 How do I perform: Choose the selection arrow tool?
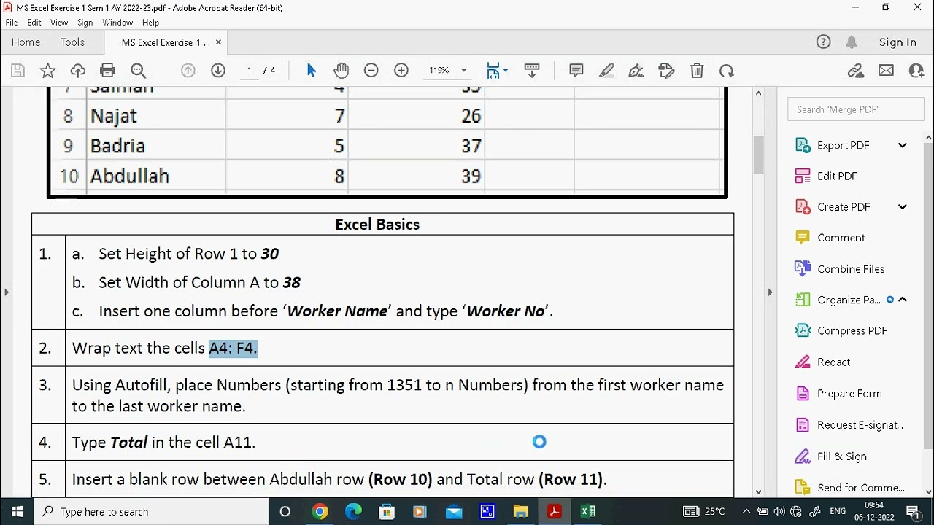(312, 71)
